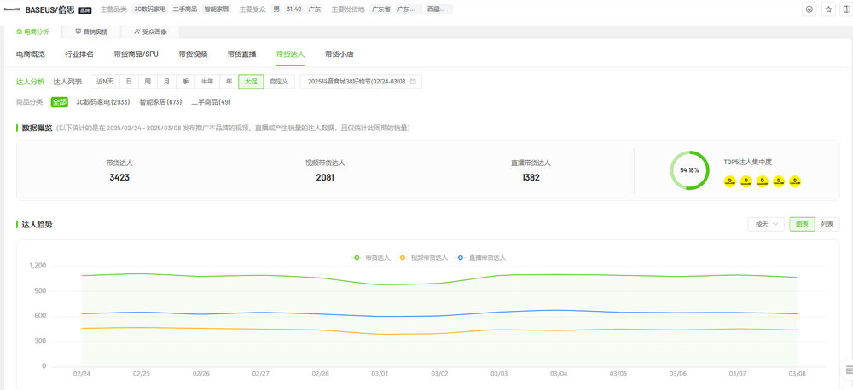Click the last TOP5 influencer avatar

click(795, 182)
